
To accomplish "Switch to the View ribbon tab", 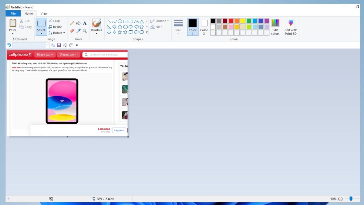I will click(44, 13).
